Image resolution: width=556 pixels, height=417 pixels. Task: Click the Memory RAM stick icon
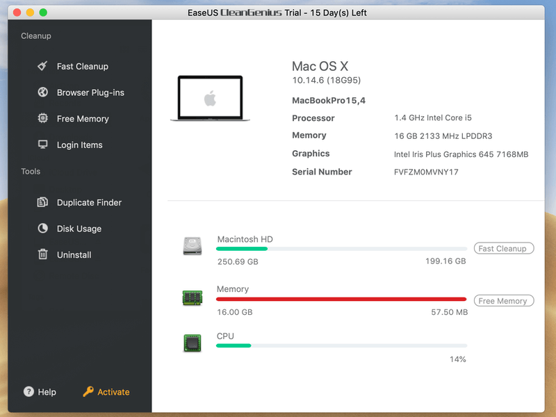[x=193, y=297]
